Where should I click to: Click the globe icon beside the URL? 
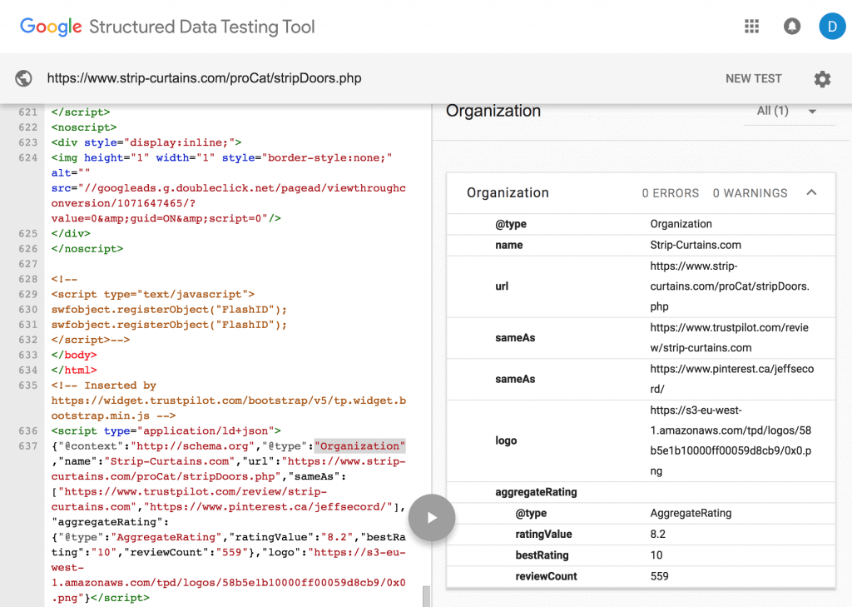23,78
